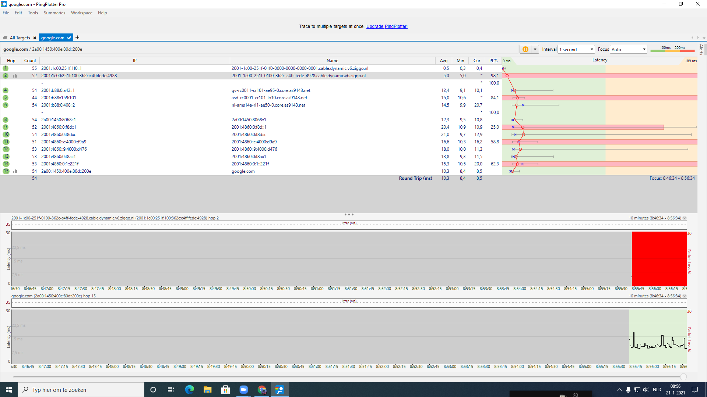Click the bottom timeline slider handle

[x=683, y=377]
